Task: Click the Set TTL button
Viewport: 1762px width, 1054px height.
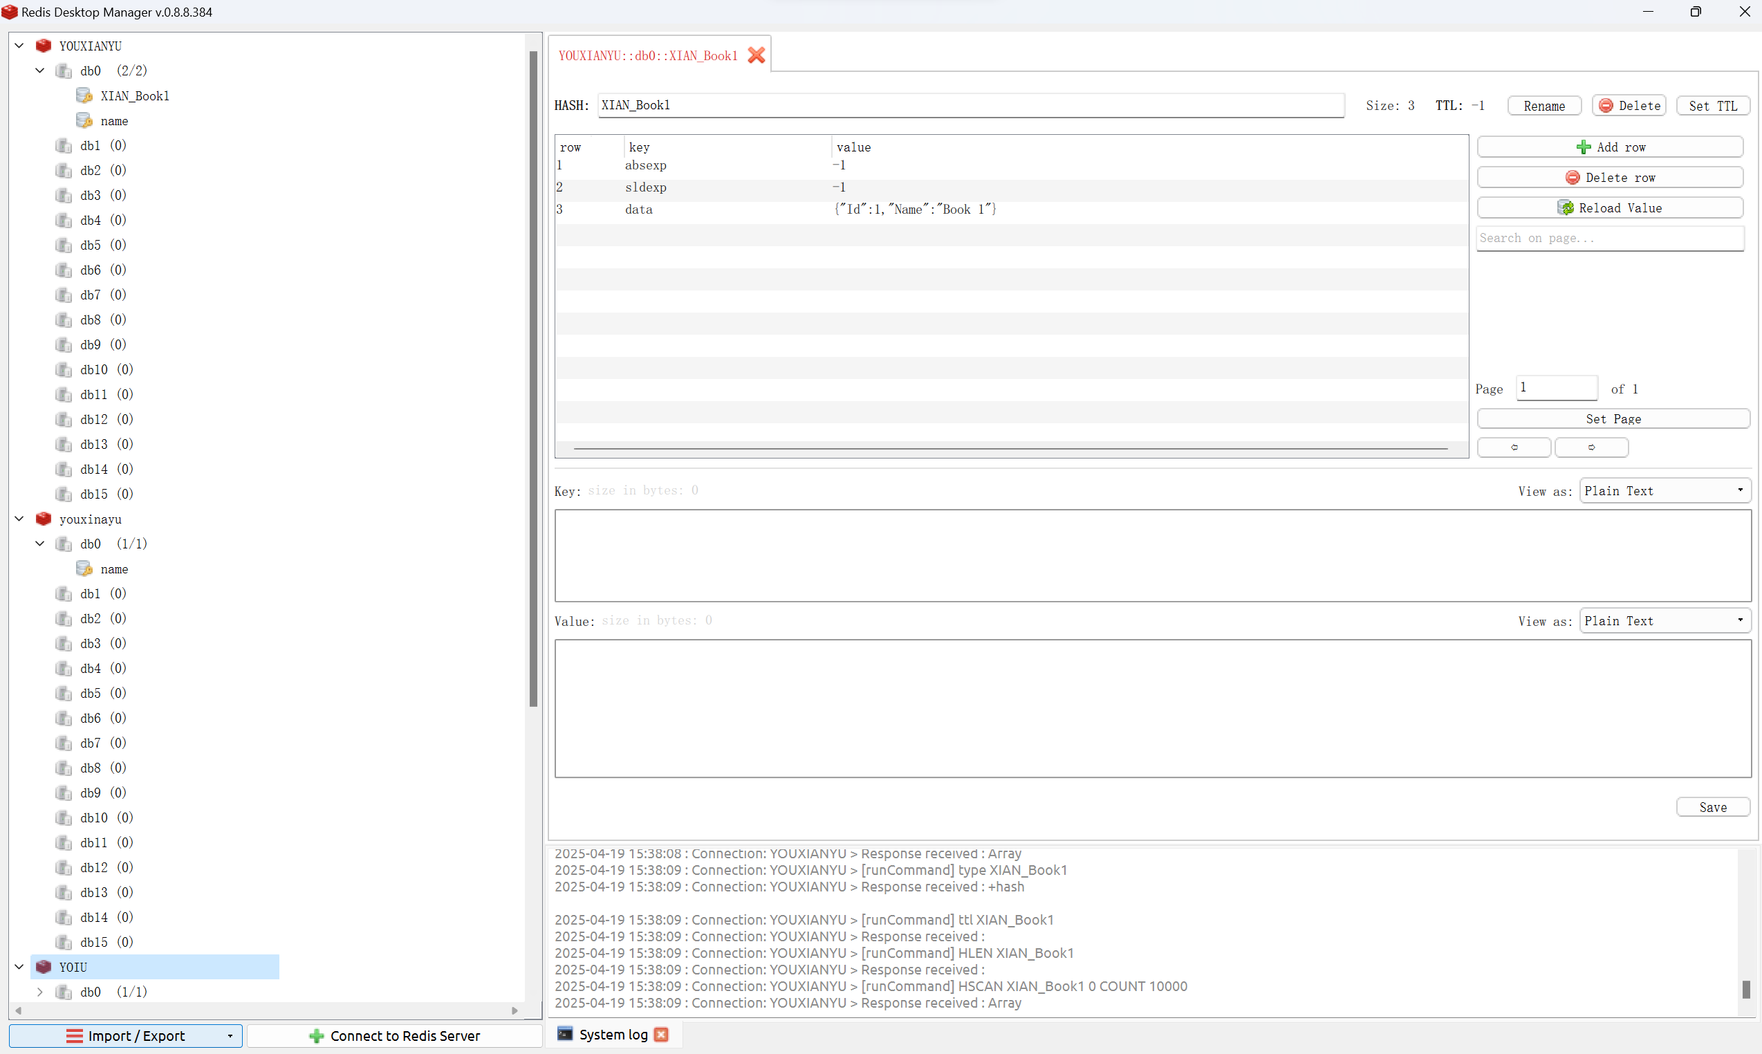Action: click(x=1712, y=106)
